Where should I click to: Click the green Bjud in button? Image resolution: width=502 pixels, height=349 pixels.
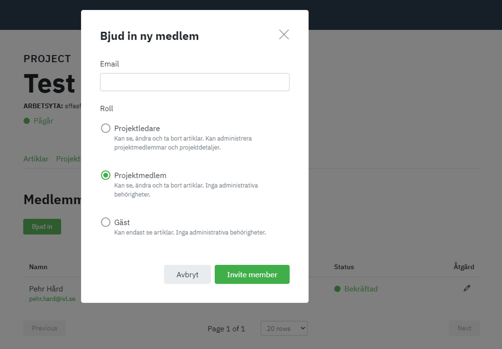[42, 226]
